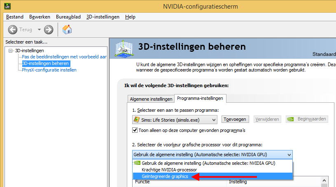Open the Bewerken menu
The height and width of the screenshot is (187, 336).
click(40, 17)
